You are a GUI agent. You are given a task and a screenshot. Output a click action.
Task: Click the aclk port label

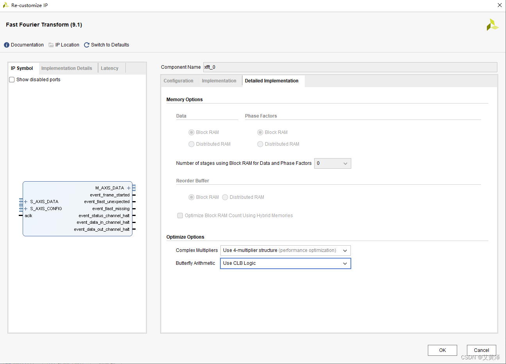pyautogui.click(x=29, y=216)
